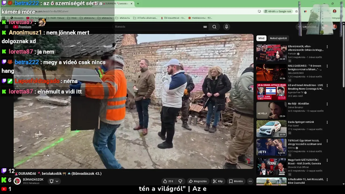Click the Megosztás share button
The image size is (345, 194).
198,181
